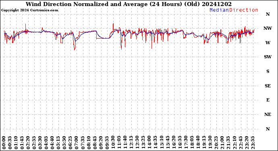This screenshot has width=278, height=151.
Task: Click the 19:50 time label
Action: pyautogui.click(x=210, y=143)
